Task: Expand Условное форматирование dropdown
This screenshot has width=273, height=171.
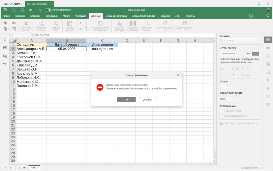Action: [239, 123]
